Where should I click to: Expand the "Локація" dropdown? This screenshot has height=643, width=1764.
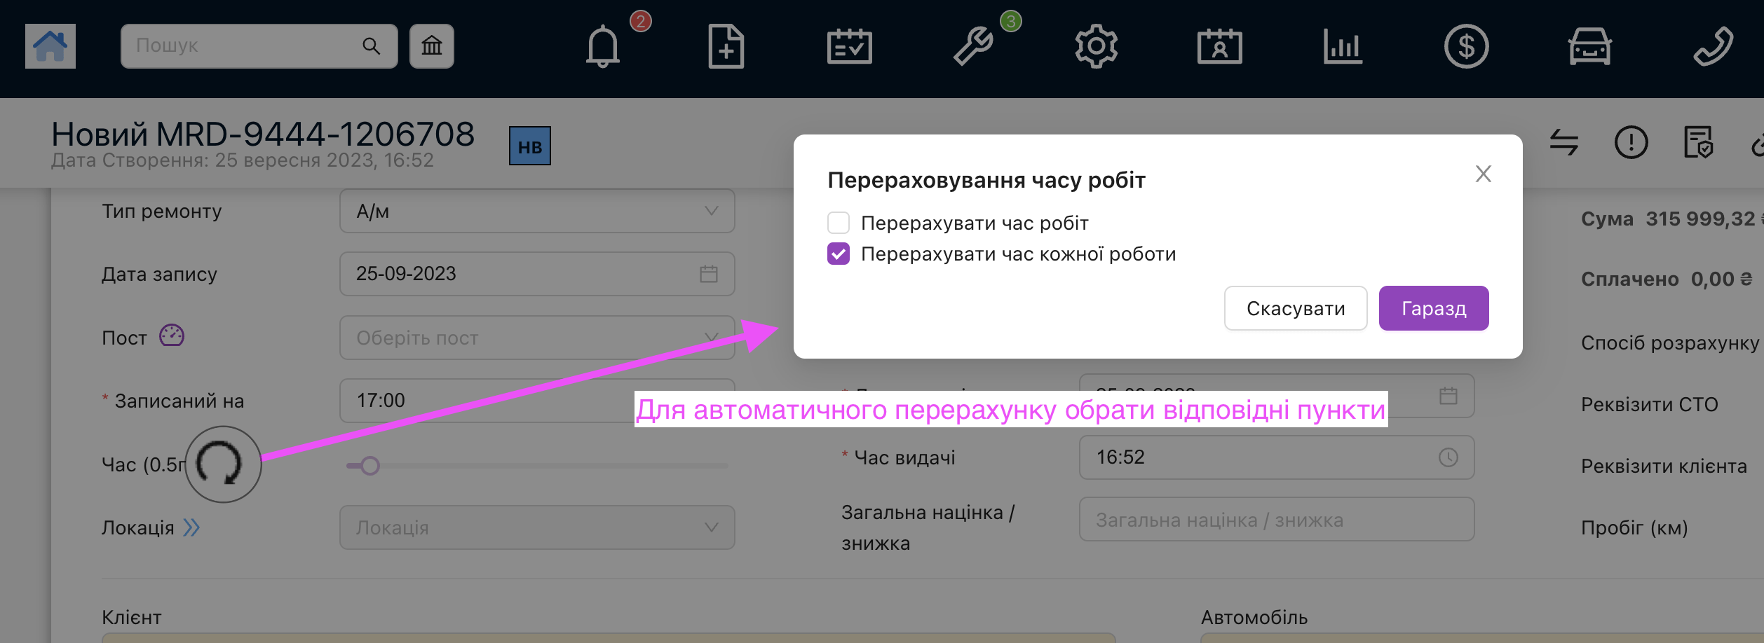click(536, 527)
